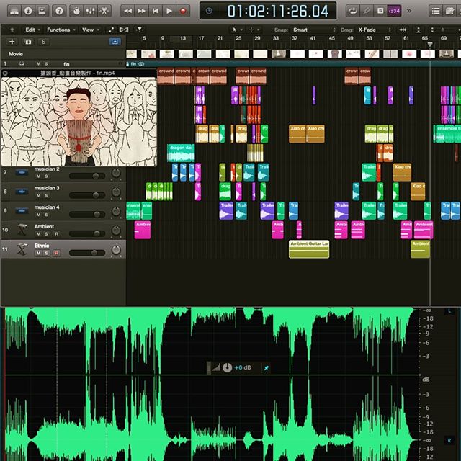Click the pin icon on gain HUD
Image resolution: width=461 pixels, height=461 pixels.
[x=266, y=367]
